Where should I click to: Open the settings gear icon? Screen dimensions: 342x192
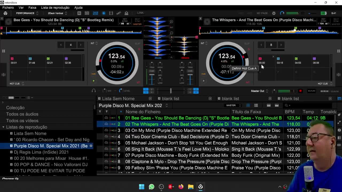274,13
